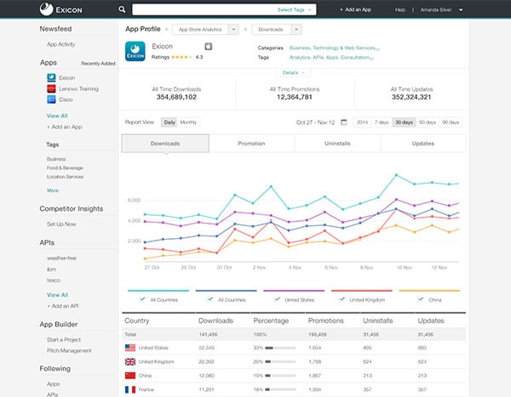Expand the Select Tags dropdown
511x397 pixels.
click(x=295, y=10)
